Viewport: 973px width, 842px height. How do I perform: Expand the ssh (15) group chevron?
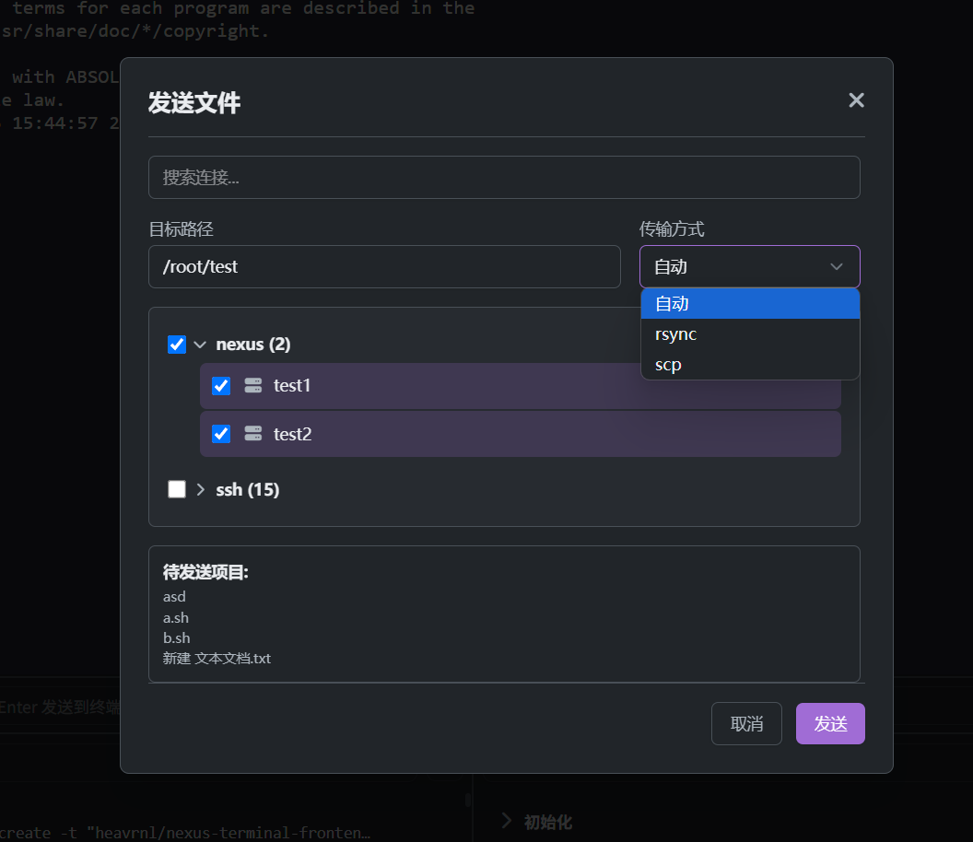pos(201,489)
